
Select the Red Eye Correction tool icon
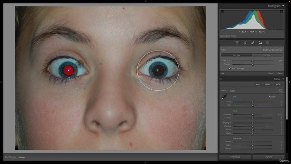(261, 43)
